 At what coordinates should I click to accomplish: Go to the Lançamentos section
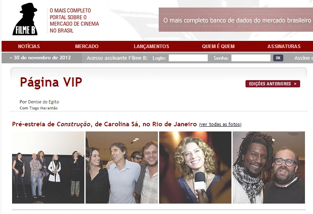pos(151,46)
